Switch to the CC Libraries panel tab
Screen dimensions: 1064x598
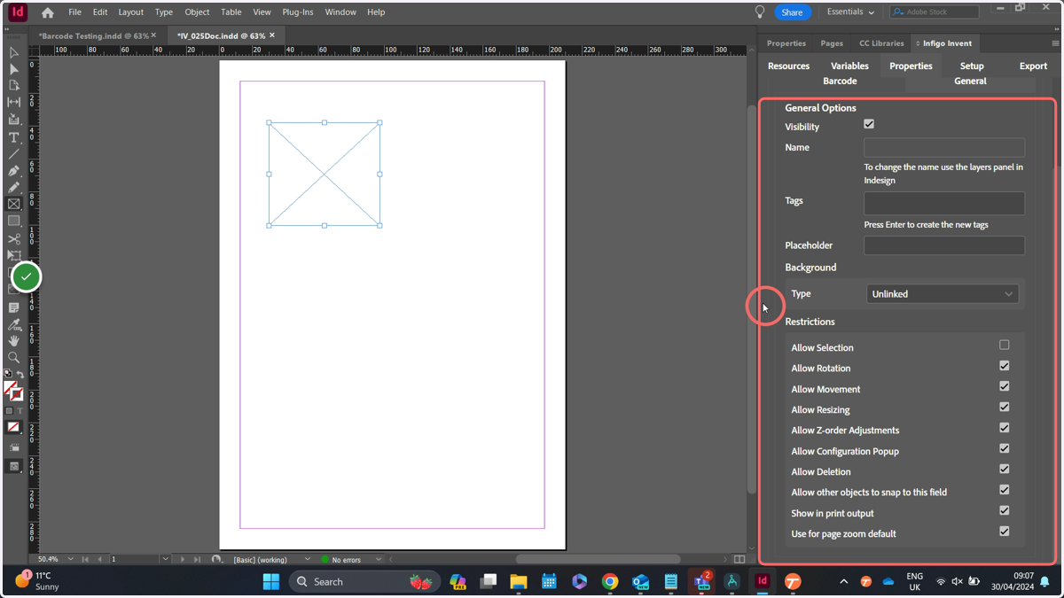click(881, 43)
